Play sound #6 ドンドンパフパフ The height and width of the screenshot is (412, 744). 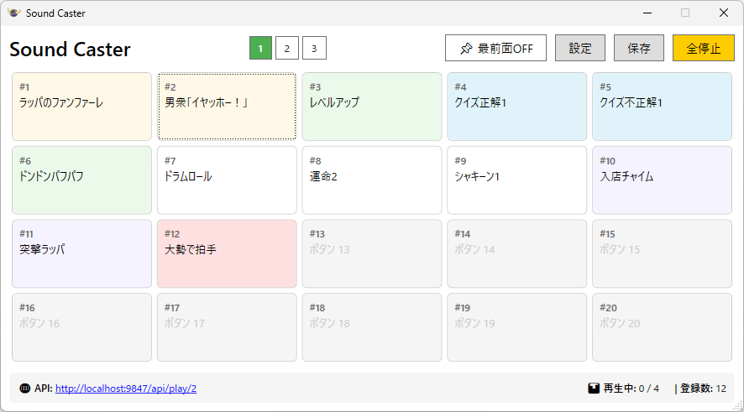81,180
